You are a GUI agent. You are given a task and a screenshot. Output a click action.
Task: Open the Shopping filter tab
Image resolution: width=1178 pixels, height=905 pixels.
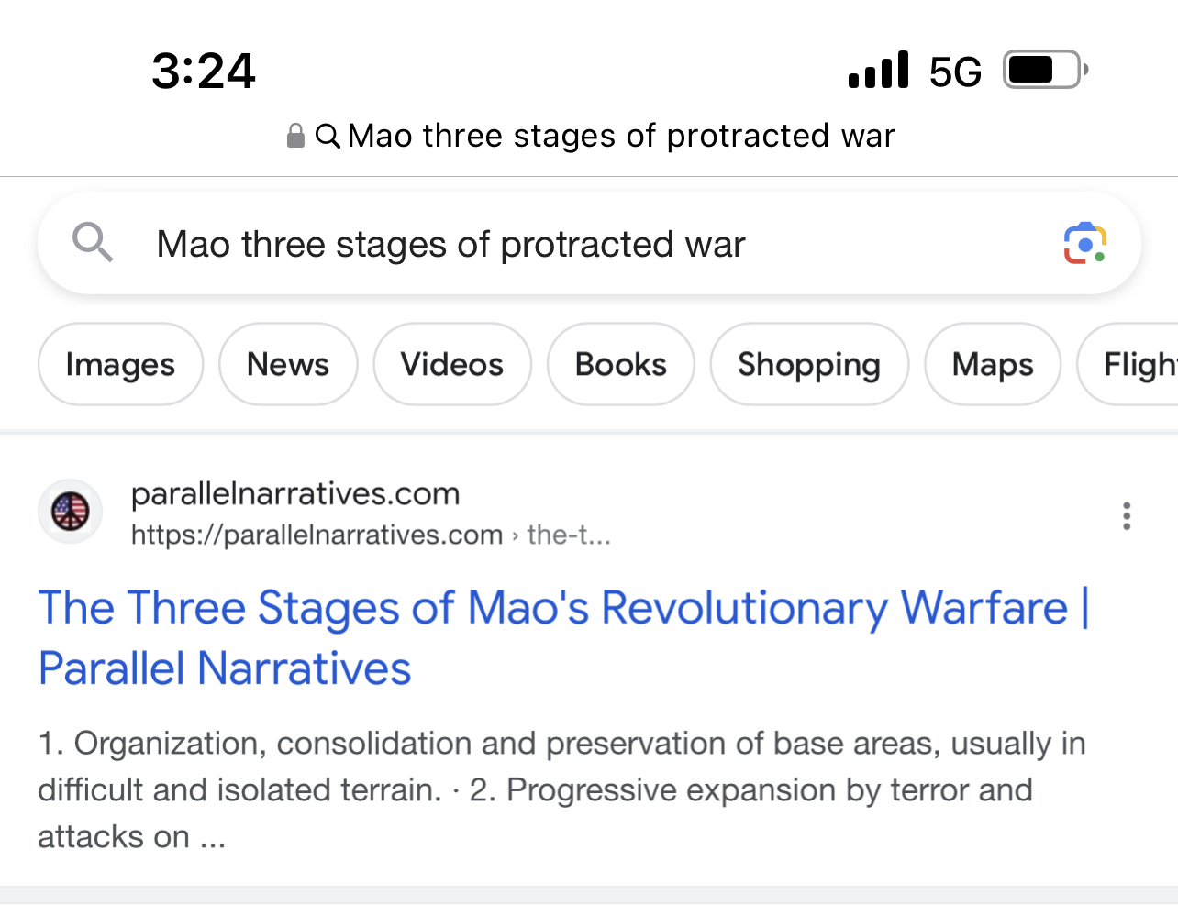pos(809,364)
